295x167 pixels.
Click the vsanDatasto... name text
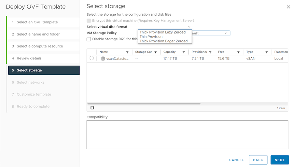[117, 59]
